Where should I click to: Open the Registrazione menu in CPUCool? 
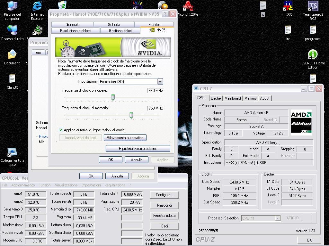(115, 185)
